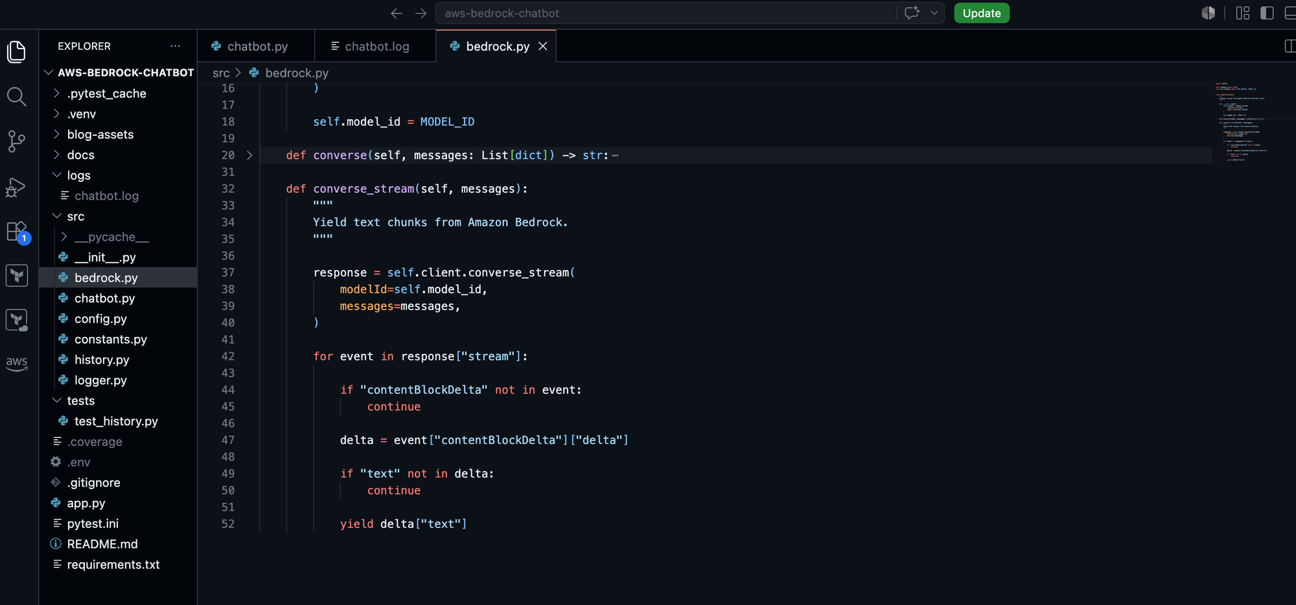The image size is (1296, 605).
Task: Expand the .venv folder
Action: [x=56, y=114]
